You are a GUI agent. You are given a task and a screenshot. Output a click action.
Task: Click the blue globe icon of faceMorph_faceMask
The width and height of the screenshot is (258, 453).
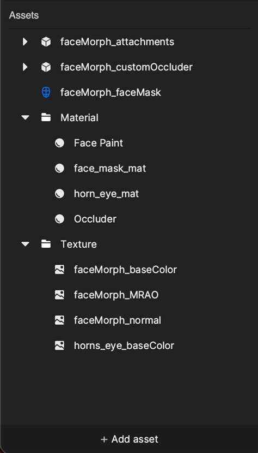tap(46, 92)
